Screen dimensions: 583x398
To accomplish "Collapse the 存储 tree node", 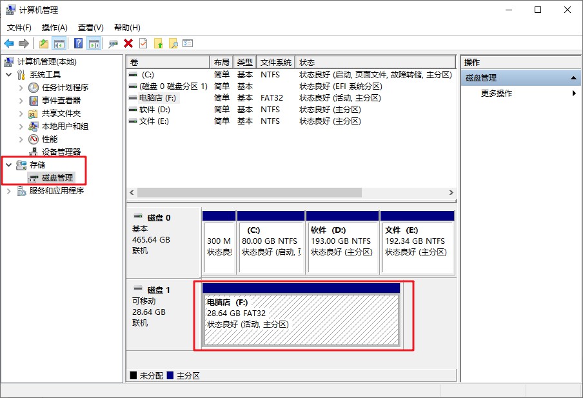I will tap(9, 165).
